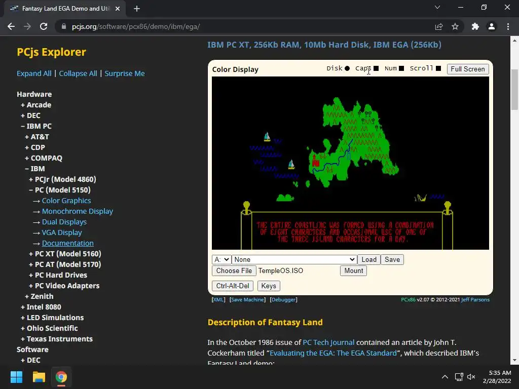Open Evaluating the EGA article link
This screenshot has height=389, width=519.
[x=333, y=353]
